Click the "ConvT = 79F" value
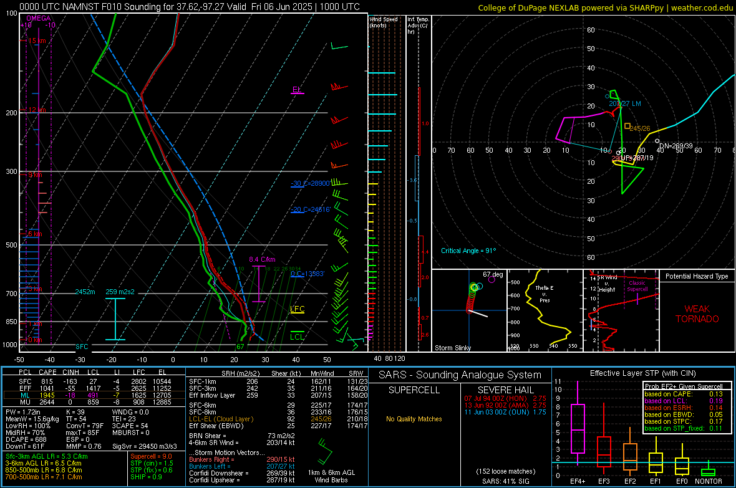 click(85, 426)
